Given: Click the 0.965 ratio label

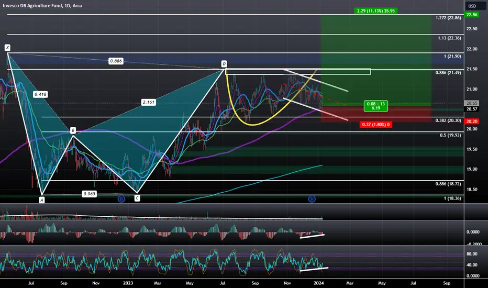Looking at the screenshot, I should (90, 194).
